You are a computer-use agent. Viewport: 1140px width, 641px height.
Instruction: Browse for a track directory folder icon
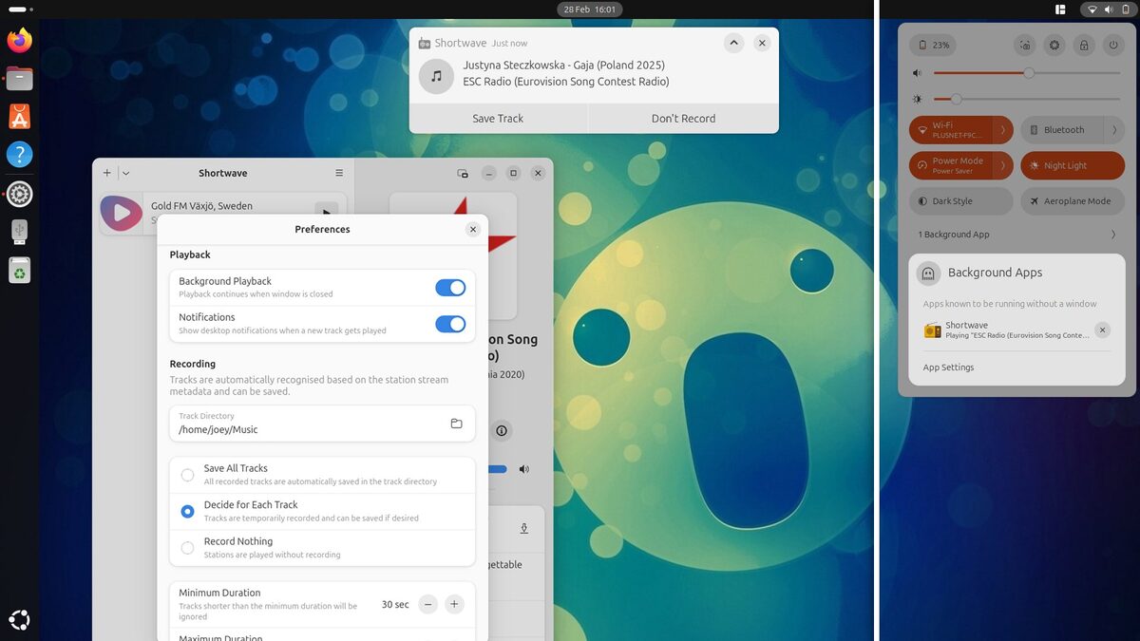456,424
